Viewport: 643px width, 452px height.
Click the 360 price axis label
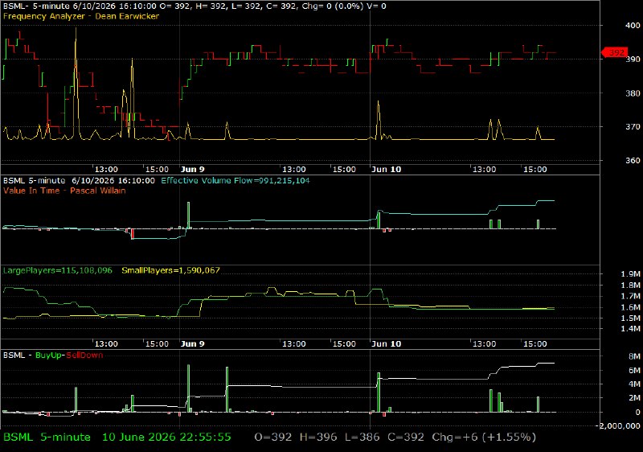(x=633, y=161)
